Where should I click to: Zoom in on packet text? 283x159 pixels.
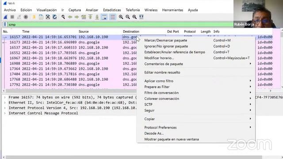121,17
